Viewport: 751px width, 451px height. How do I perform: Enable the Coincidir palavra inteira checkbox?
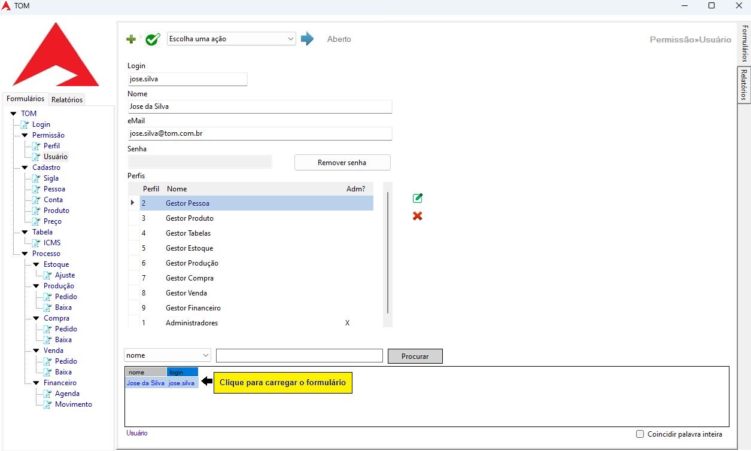[640, 434]
